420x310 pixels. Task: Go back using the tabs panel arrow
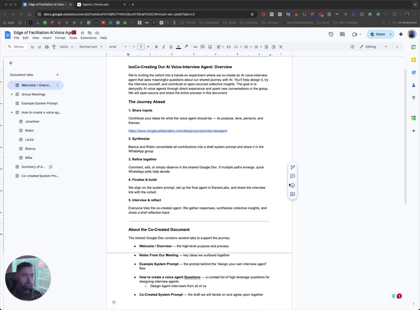coord(11,63)
